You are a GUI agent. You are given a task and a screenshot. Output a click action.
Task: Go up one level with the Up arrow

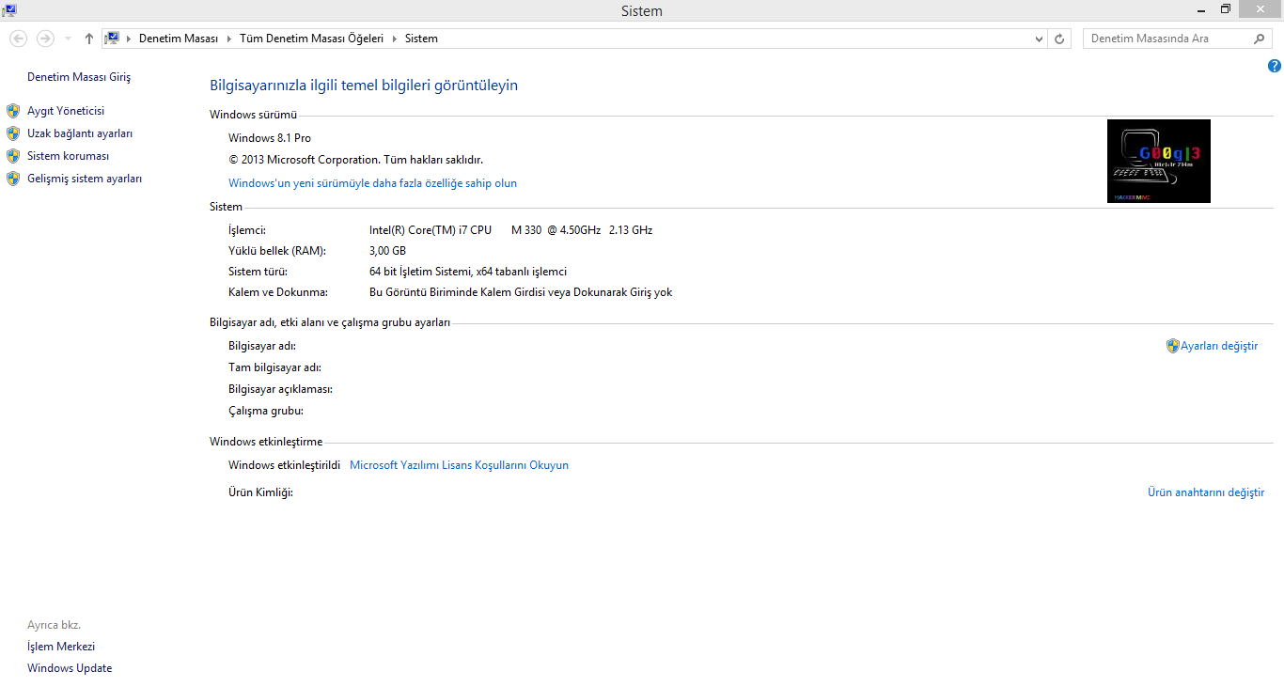click(89, 39)
